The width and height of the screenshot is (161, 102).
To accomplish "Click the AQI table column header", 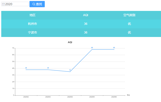I will (x=85, y=15).
